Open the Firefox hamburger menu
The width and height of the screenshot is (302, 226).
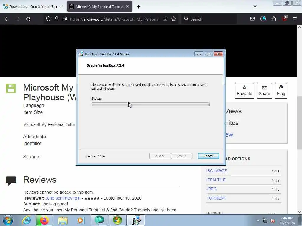pyautogui.click(x=295, y=19)
